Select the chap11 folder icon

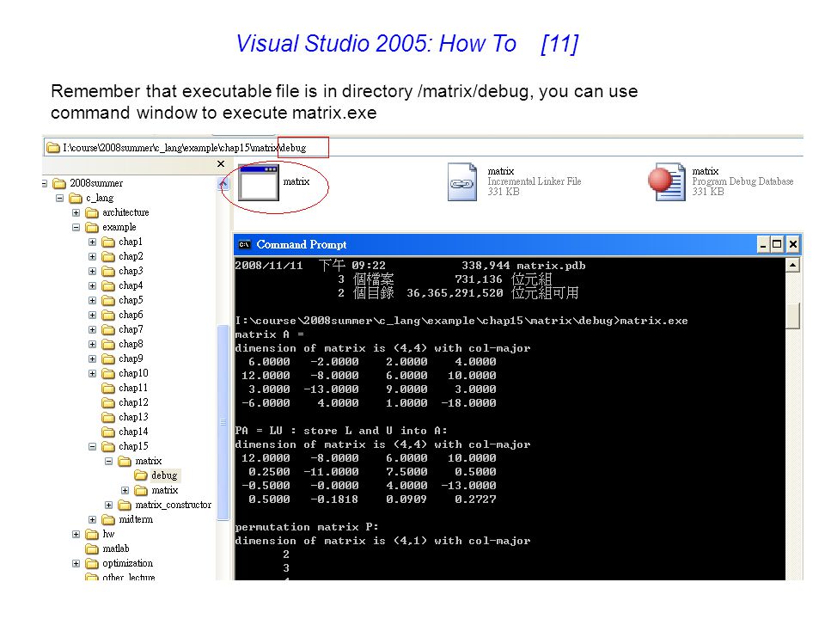tap(108, 388)
